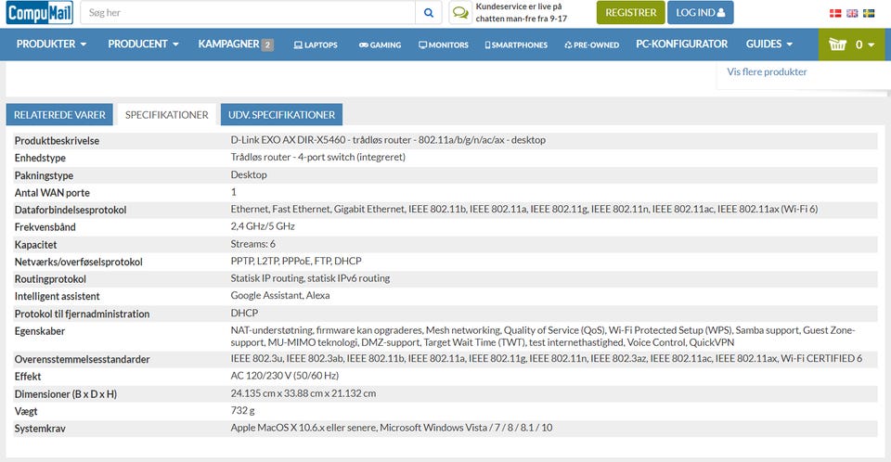Expand the GUIDES dropdown menu
Screen dimensions: 891x462
(768, 44)
